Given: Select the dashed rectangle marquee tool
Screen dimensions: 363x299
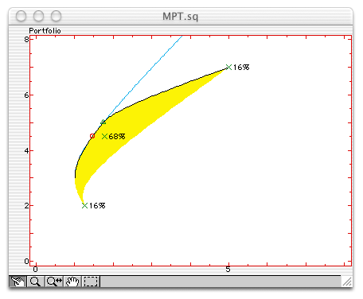Looking at the screenshot, I should (x=91, y=282).
